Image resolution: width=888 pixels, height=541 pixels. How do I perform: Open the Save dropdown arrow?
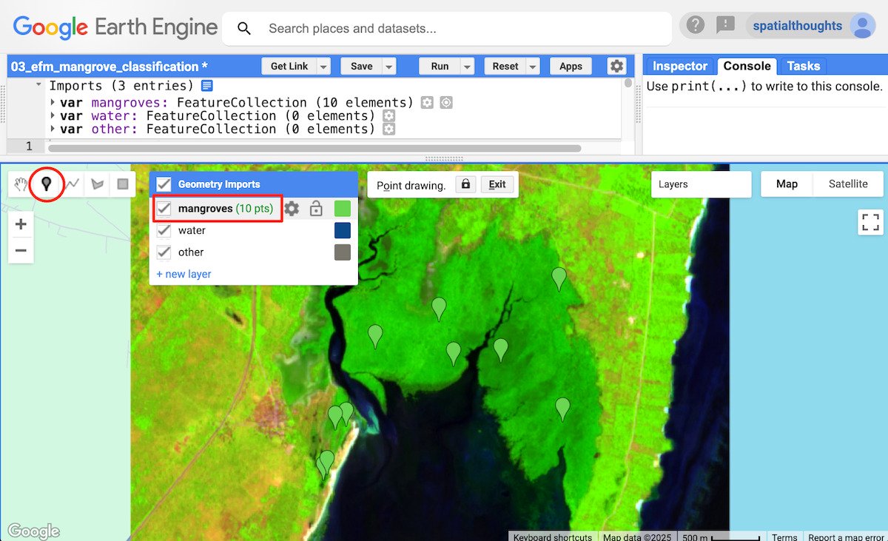point(389,67)
